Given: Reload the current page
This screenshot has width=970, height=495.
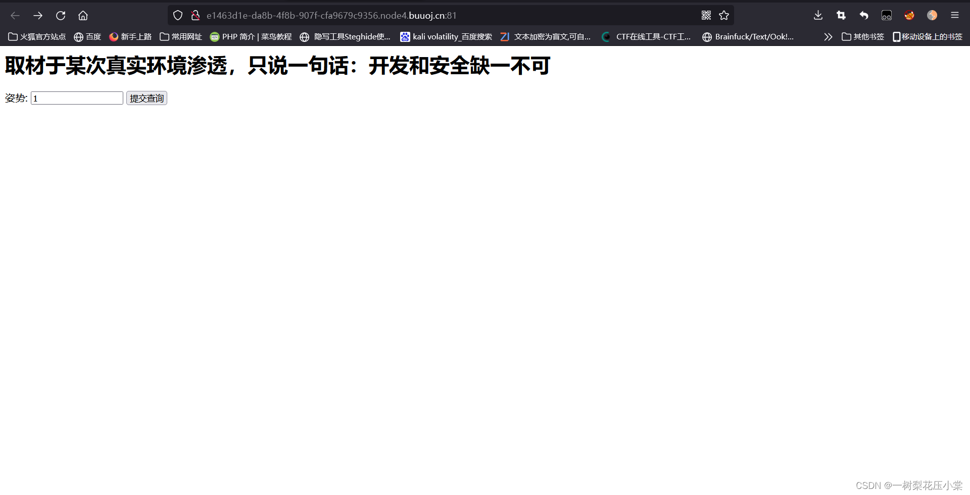Looking at the screenshot, I should click(x=61, y=16).
